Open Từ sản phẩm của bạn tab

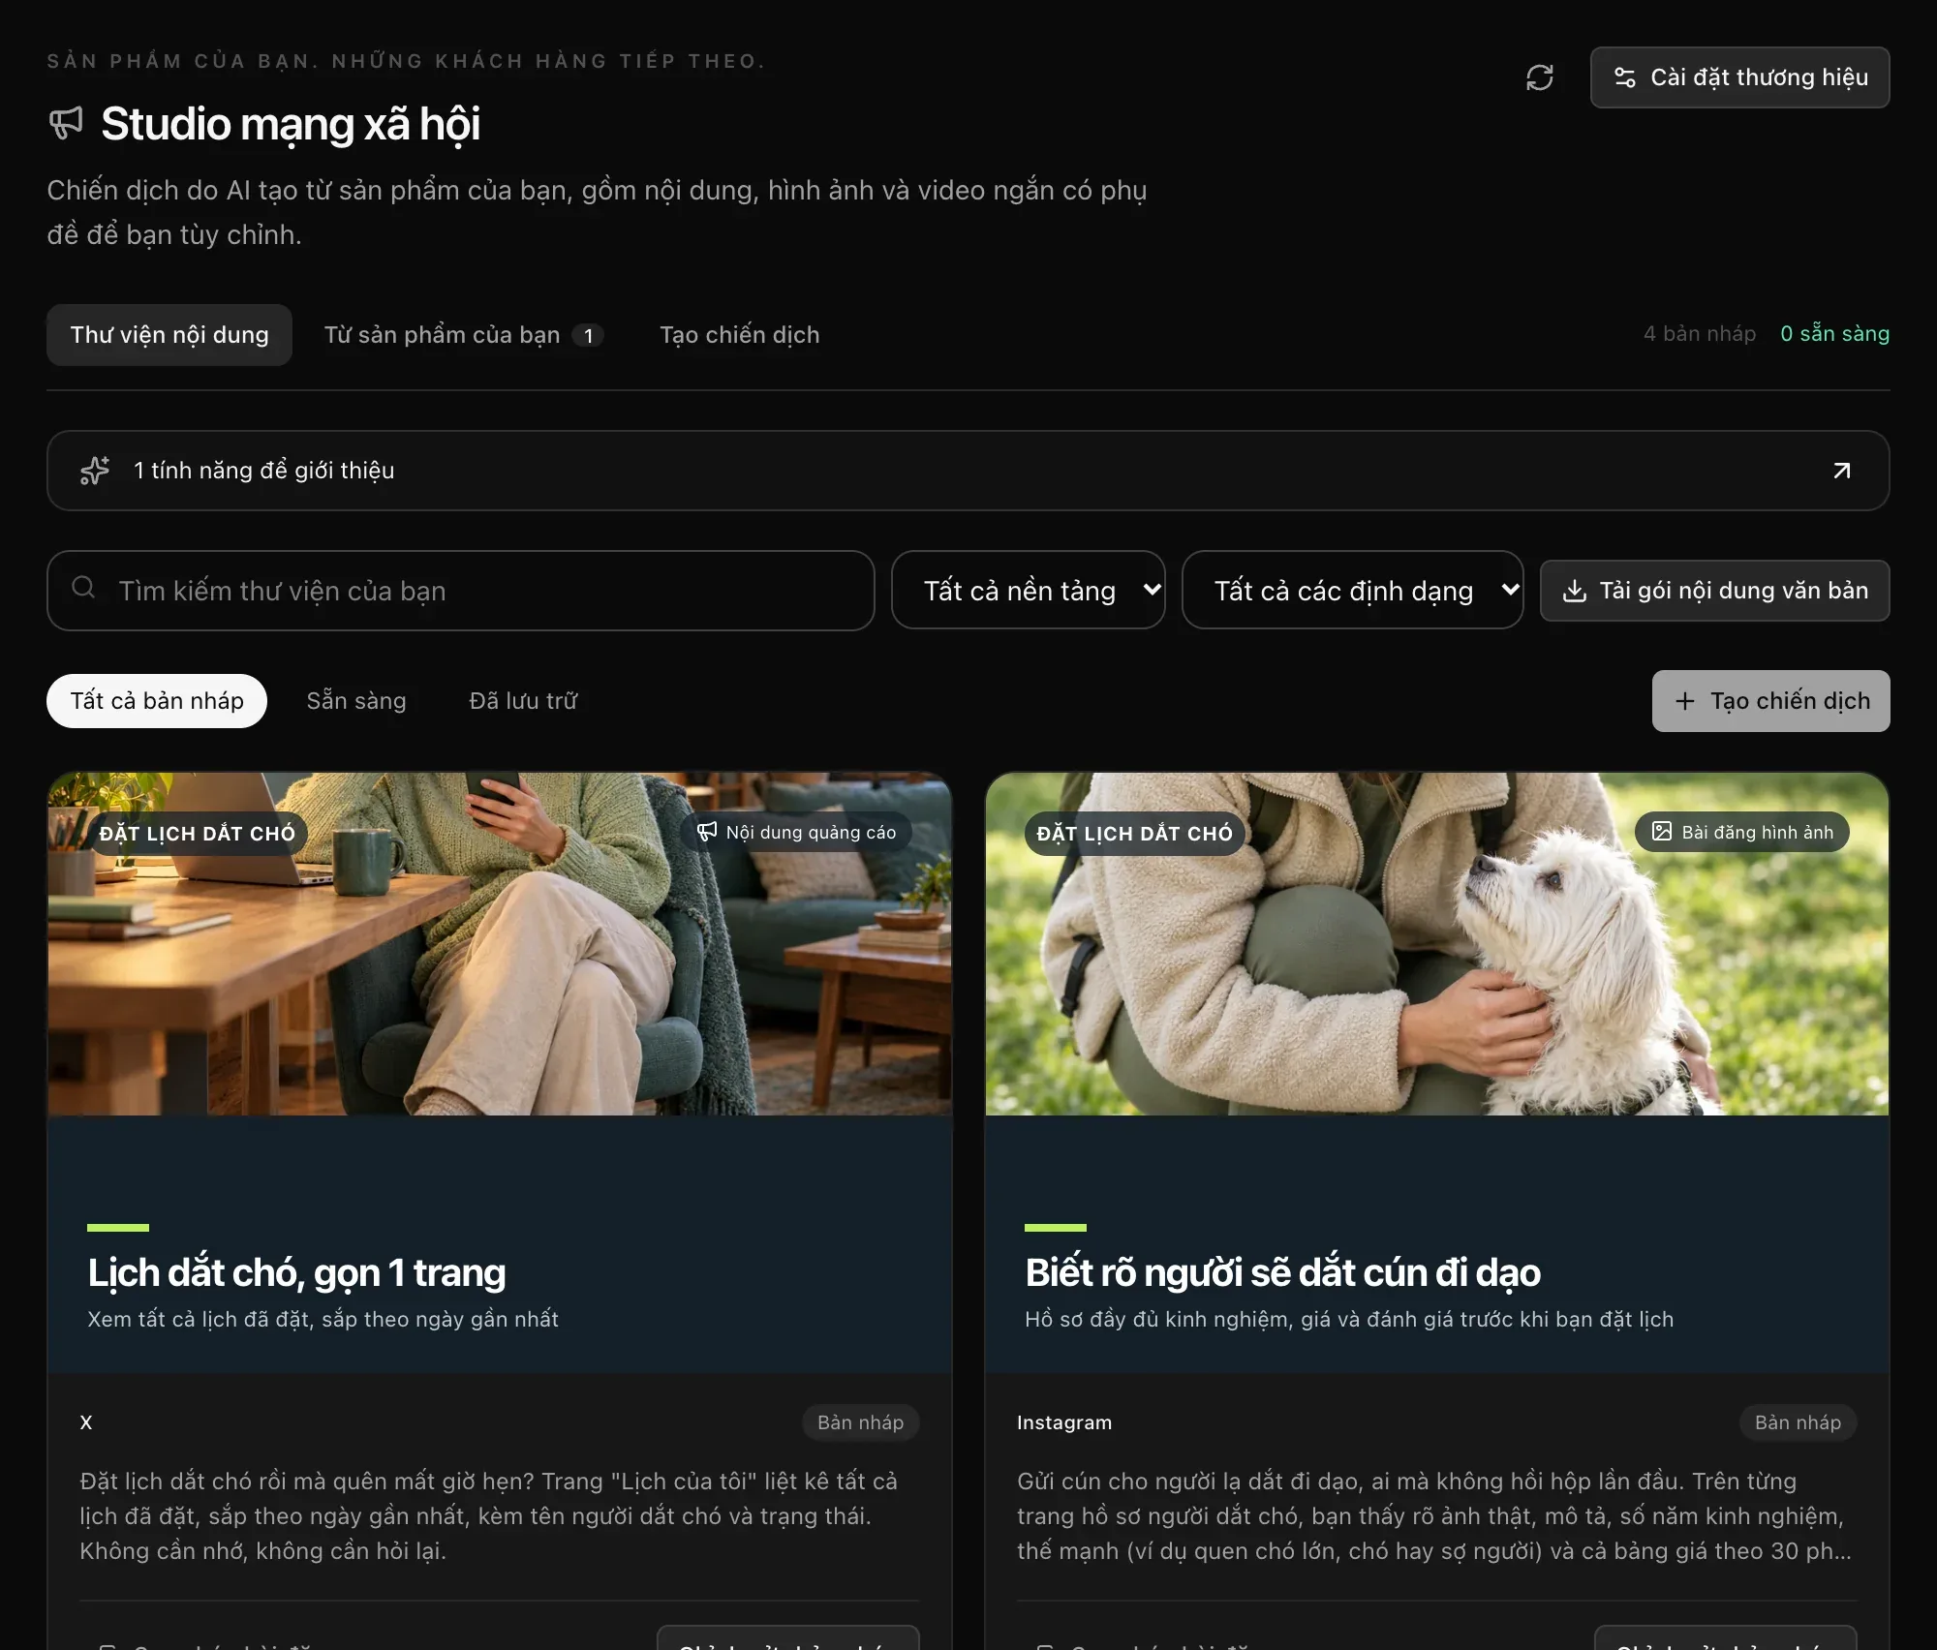[464, 335]
